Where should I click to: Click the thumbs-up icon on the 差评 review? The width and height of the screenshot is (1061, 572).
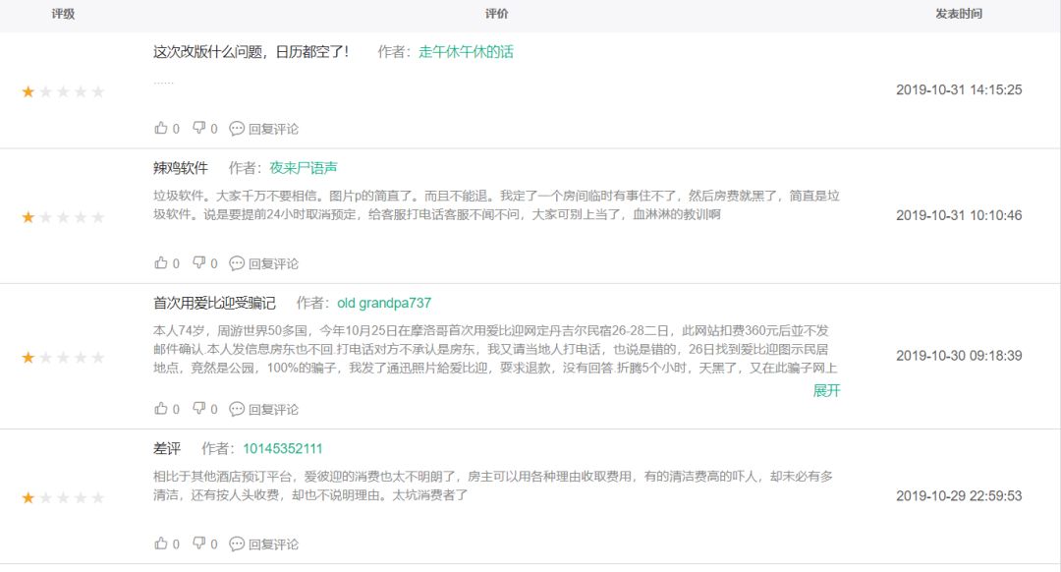point(161,543)
